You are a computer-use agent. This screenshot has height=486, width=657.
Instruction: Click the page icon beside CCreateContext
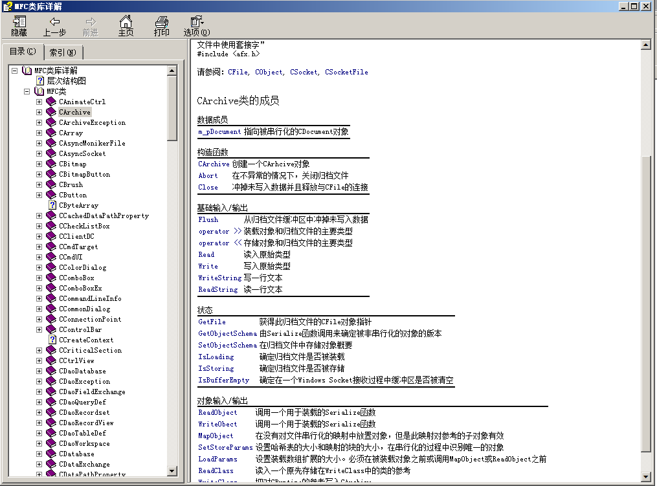[x=52, y=339]
